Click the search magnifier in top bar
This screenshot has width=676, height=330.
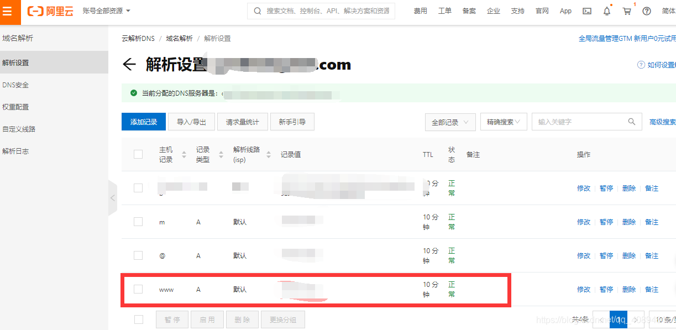coord(258,11)
